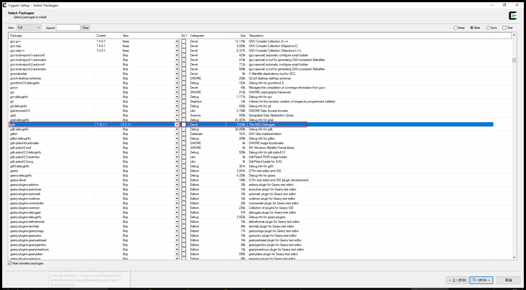526x290 pixels.
Task: Open the View dropdown set to Full
Action: point(29,27)
